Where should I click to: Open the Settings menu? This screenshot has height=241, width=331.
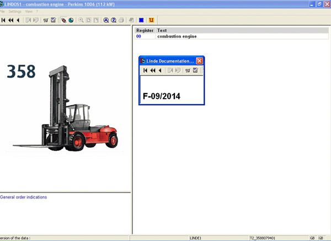[15, 12]
